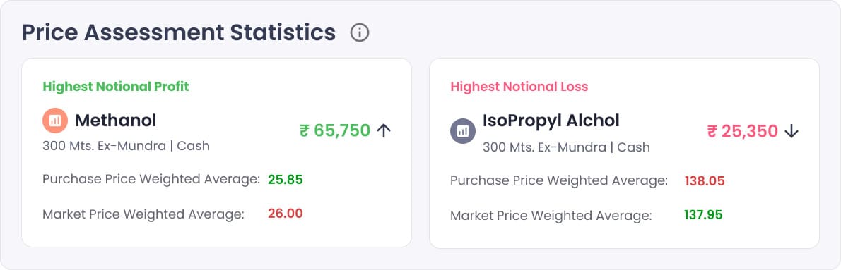Click the up arrow next to ₹ 65,750
841x270 pixels.
[384, 130]
